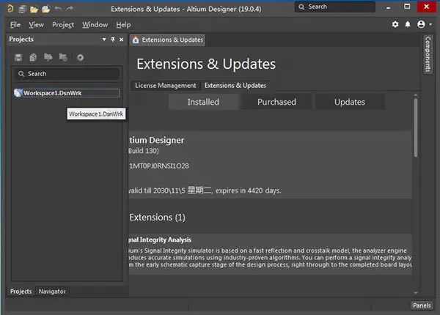The image size is (440, 315).
Task: Click the Save icon in Projects panel toolbar
Action: 18,57
